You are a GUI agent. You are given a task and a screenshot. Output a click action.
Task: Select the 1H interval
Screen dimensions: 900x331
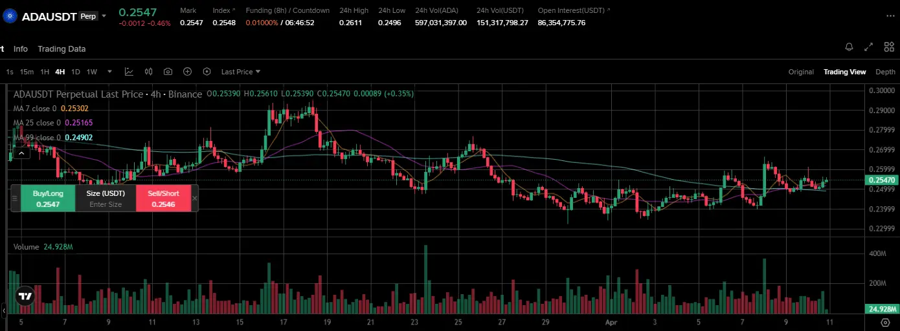tap(45, 72)
